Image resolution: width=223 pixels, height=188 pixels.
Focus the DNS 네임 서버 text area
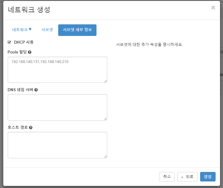click(x=57, y=108)
